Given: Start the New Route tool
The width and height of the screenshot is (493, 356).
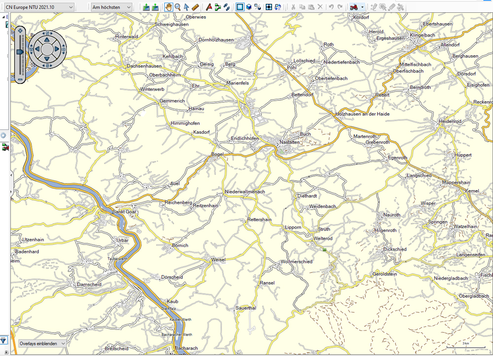Looking at the screenshot, I should [217, 7].
